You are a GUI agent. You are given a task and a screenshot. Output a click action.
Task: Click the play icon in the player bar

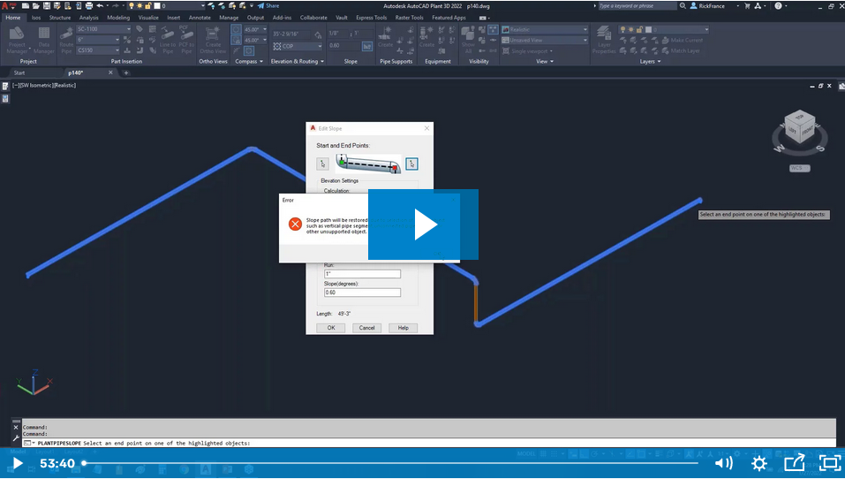click(x=18, y=463)
